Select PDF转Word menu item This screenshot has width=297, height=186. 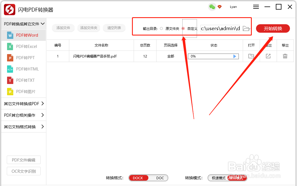pos(24,35)
